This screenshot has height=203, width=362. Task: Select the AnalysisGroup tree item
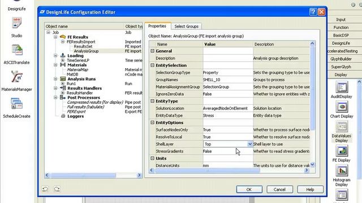86,51
